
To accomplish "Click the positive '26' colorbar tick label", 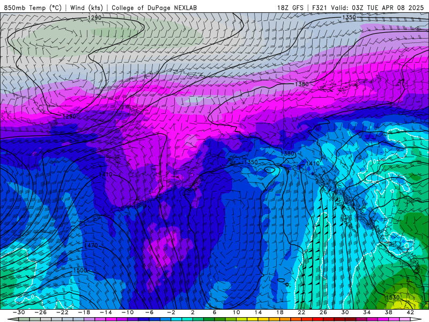I will pyautogui.click(x=323, y=312).
